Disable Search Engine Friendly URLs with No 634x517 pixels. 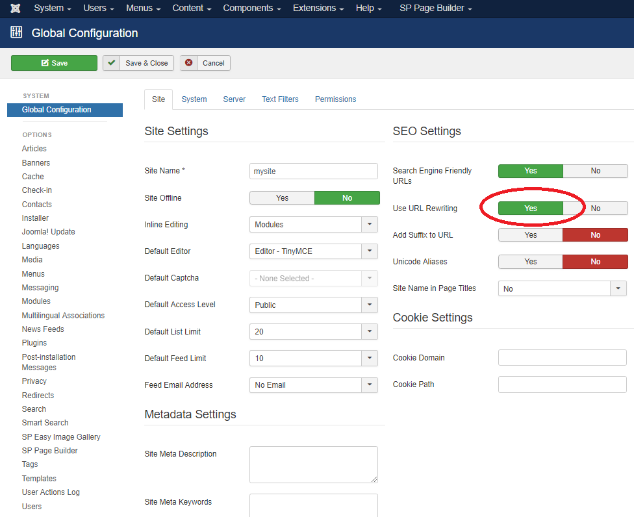(595, 171)
